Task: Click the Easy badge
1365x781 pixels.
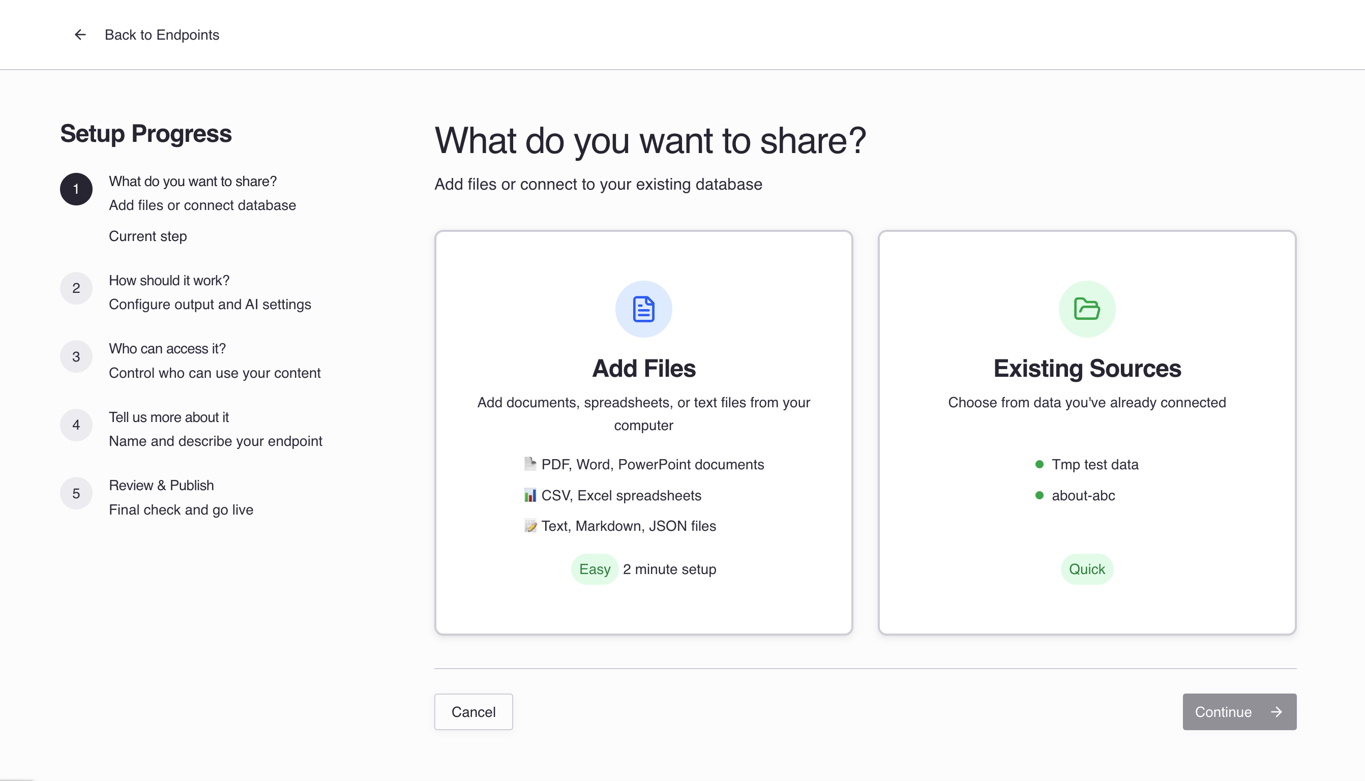Action: click(x=595, y=569)
